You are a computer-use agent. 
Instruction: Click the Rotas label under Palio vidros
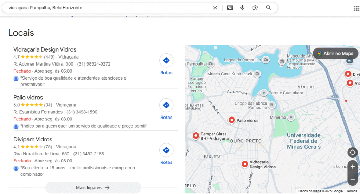coord(166,117)
